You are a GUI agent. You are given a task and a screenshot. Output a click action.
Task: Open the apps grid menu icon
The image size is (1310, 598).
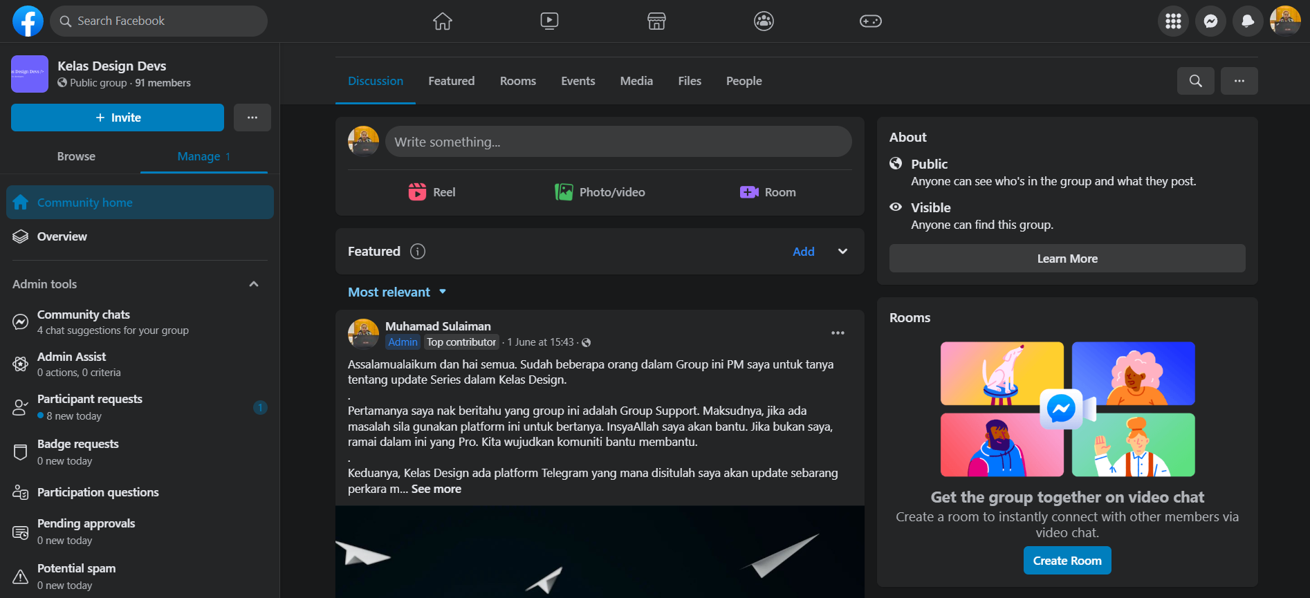pyautogui.click(x=1173, y=21)
